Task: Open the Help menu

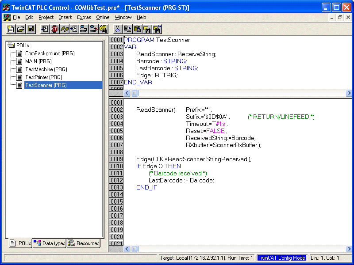Action: tap(141, 17)
